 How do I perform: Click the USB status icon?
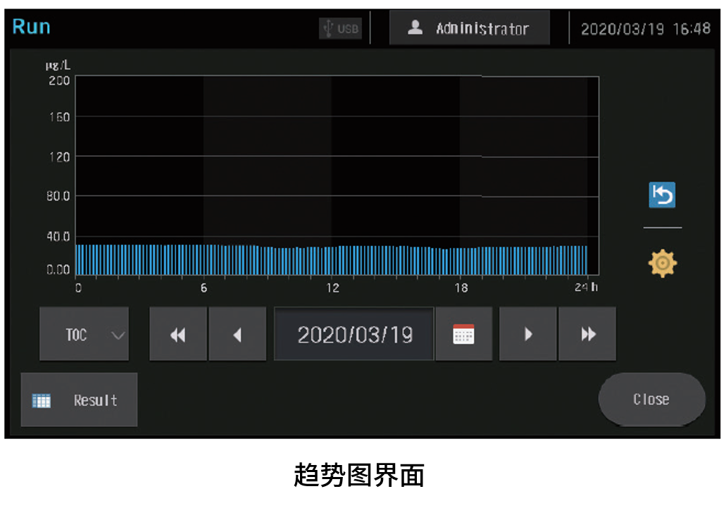tap(340, 29)
